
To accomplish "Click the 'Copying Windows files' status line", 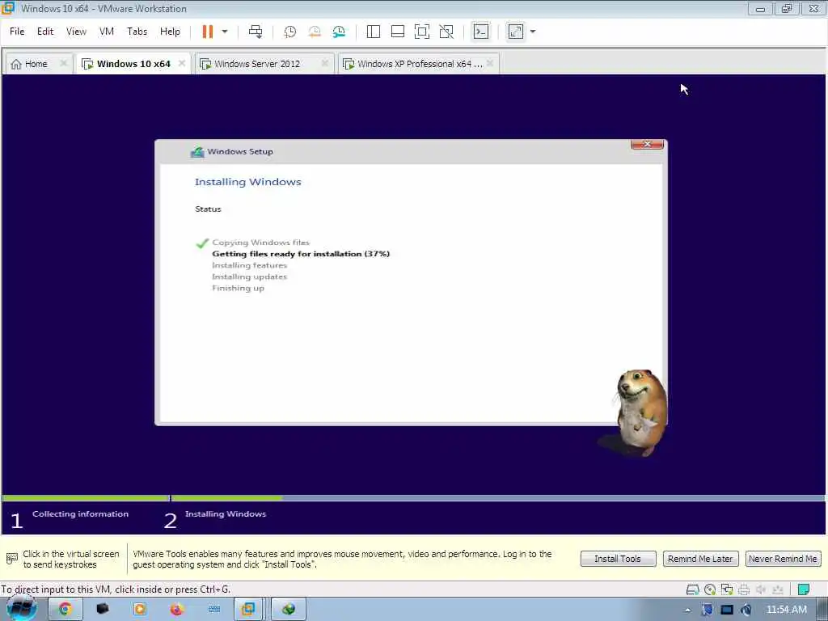I will [261, 243].
